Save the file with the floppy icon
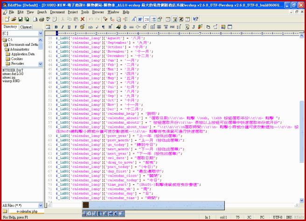306x221 pixels. click(20, 19)
